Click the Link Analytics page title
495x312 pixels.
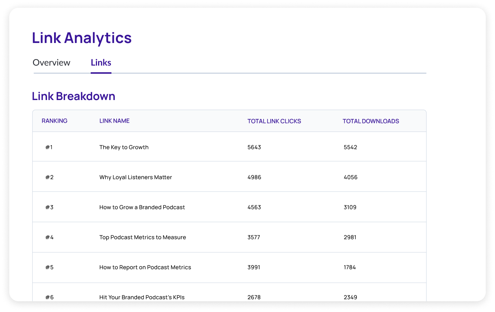click(x=82, y=38)
